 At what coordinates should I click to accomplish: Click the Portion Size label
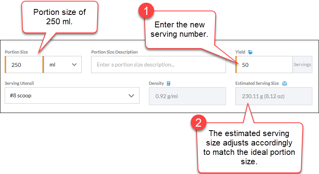click(16, 52)
